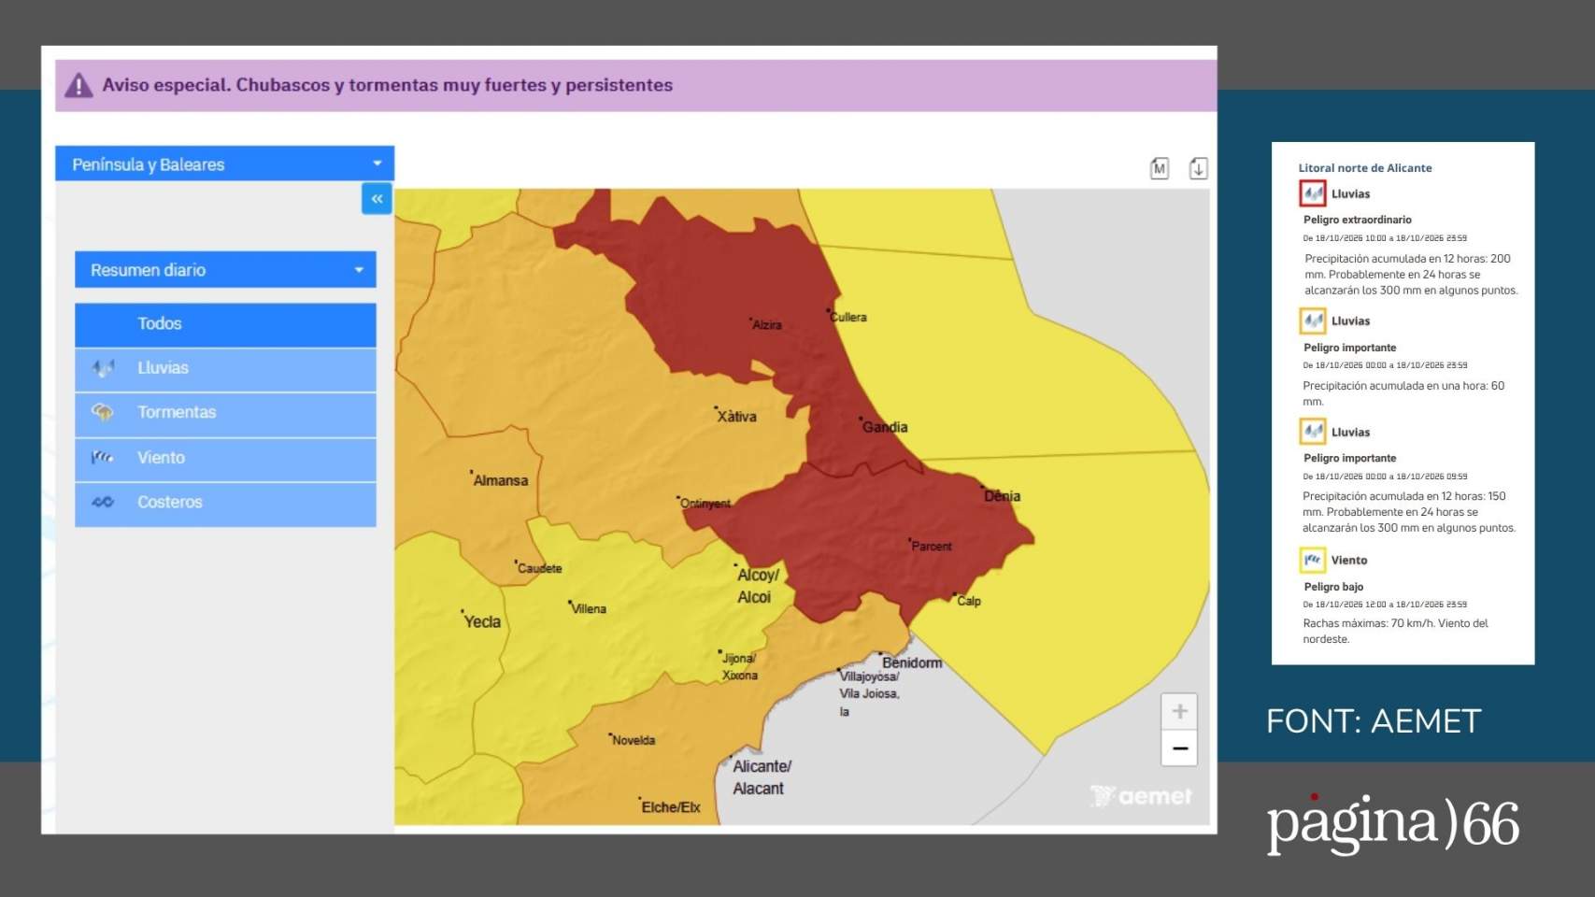This screenshot has width=1595, height=897.
Task: Collapse the sidebar with double-chevron button
Action: pos(377,199)
